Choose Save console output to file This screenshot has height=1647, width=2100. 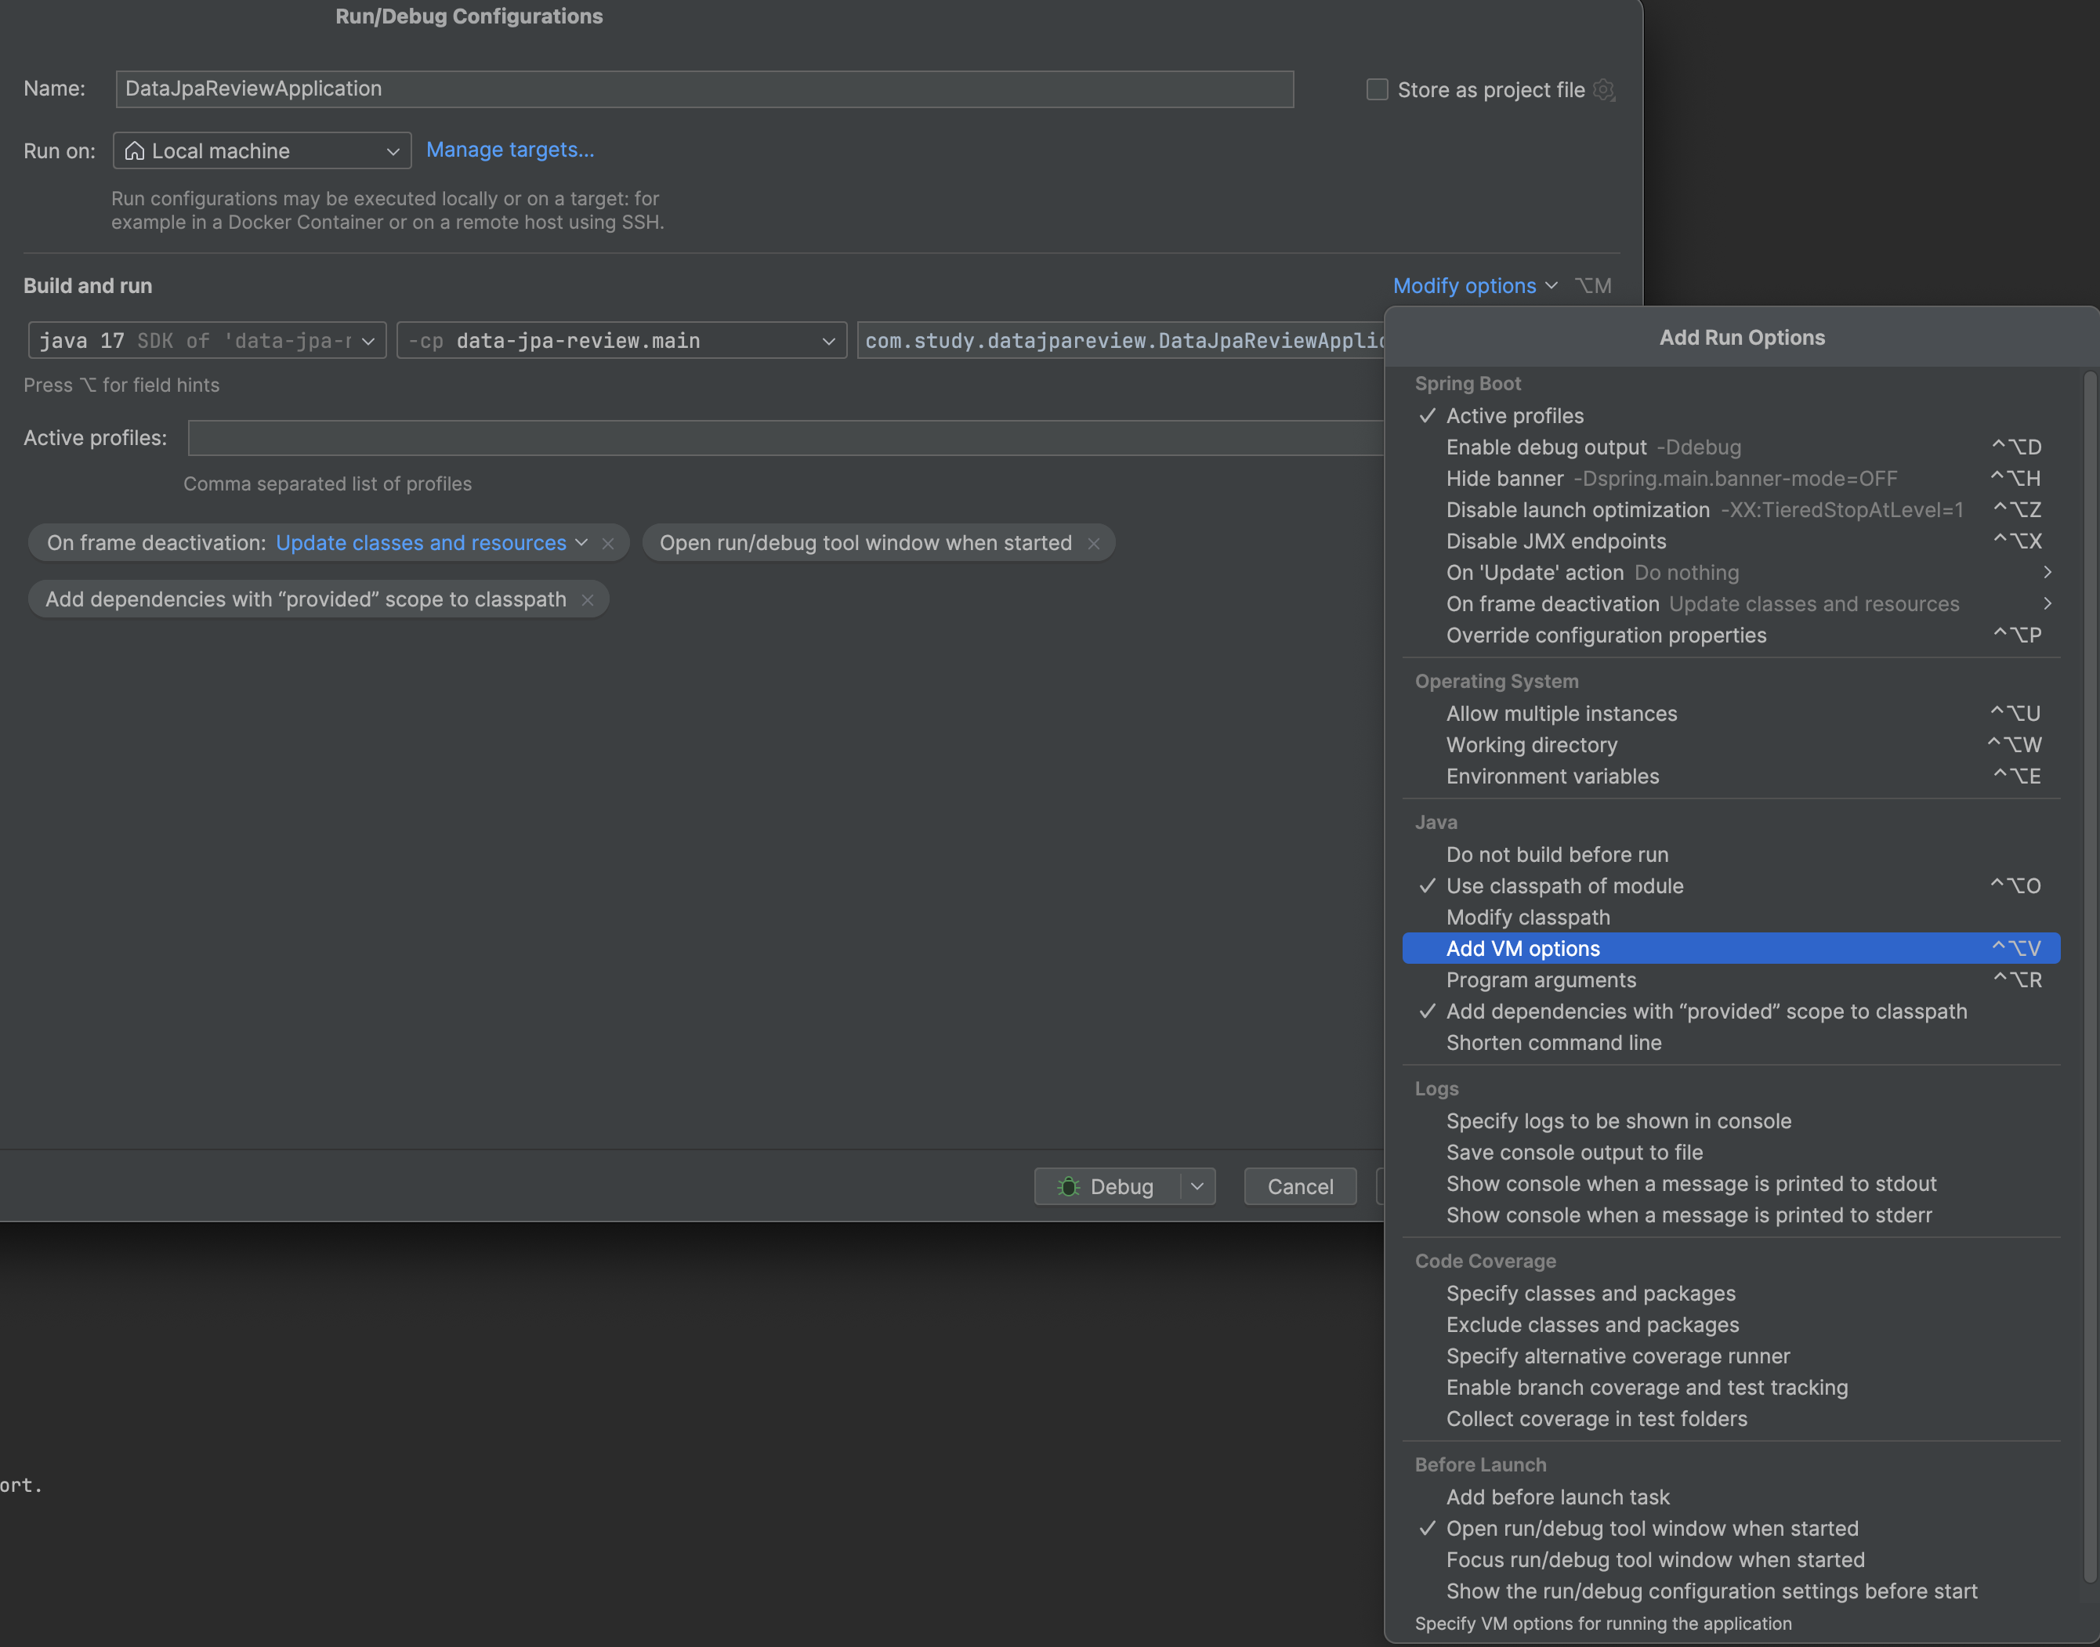[1731, 1153]
